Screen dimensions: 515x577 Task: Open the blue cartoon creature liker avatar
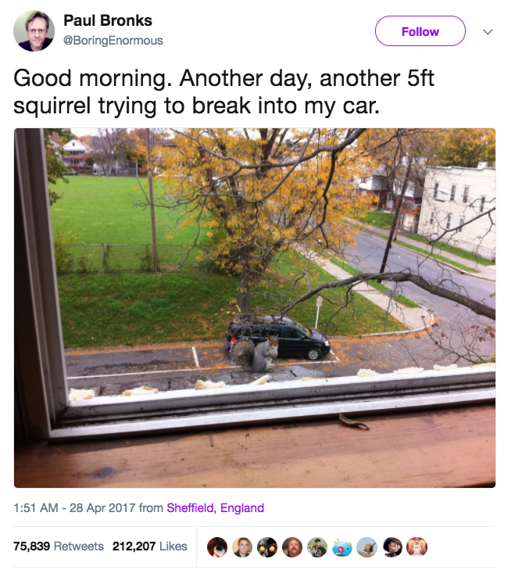tap(342, 547)
